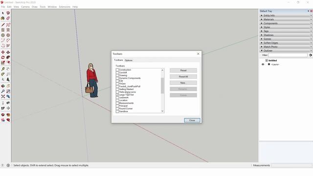313x176 pixels.
Task: Pick the Scale tool
Action: [x=3, y=63]
